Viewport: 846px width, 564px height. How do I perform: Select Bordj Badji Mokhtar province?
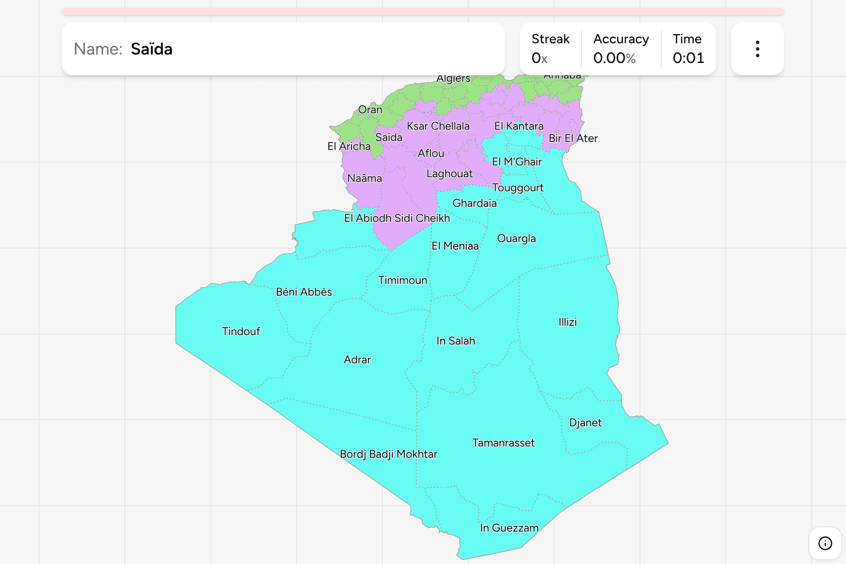(389, 454)
